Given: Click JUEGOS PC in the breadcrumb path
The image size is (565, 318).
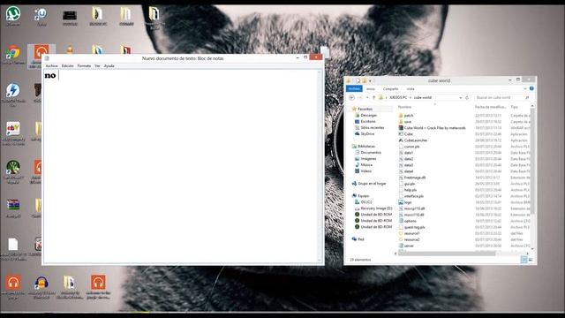Looking at the screenshot, I should pyautogui.click(x=398, y=98).
